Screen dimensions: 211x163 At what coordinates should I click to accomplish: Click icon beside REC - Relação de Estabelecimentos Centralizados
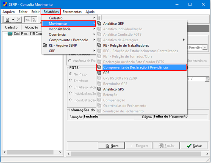click(x=99, y=51)
